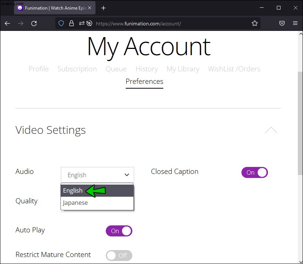Choose Japanese from the audio list

click(97, 203)
